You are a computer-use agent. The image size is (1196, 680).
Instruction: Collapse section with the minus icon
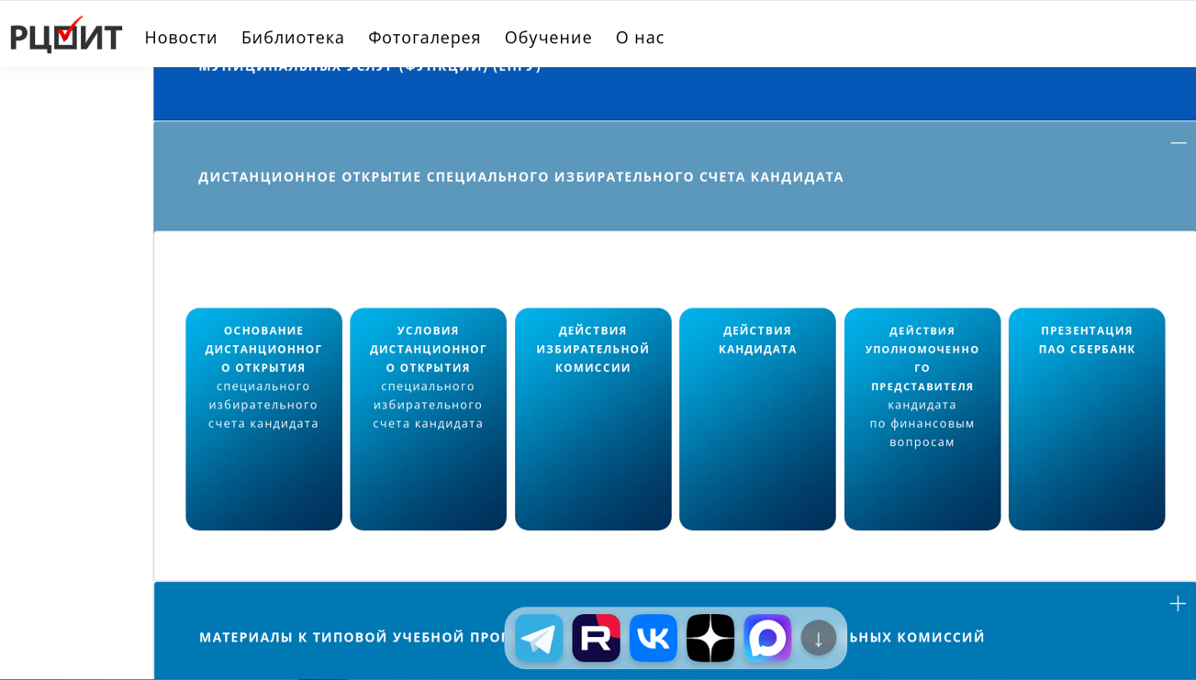[1178, 143]
